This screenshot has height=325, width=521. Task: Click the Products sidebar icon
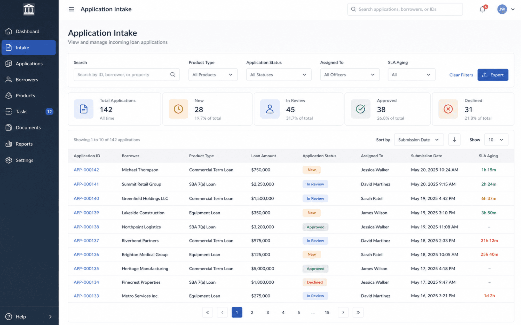(9, 96)
